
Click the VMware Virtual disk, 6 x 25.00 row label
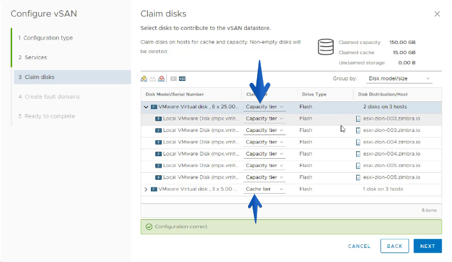198,106
